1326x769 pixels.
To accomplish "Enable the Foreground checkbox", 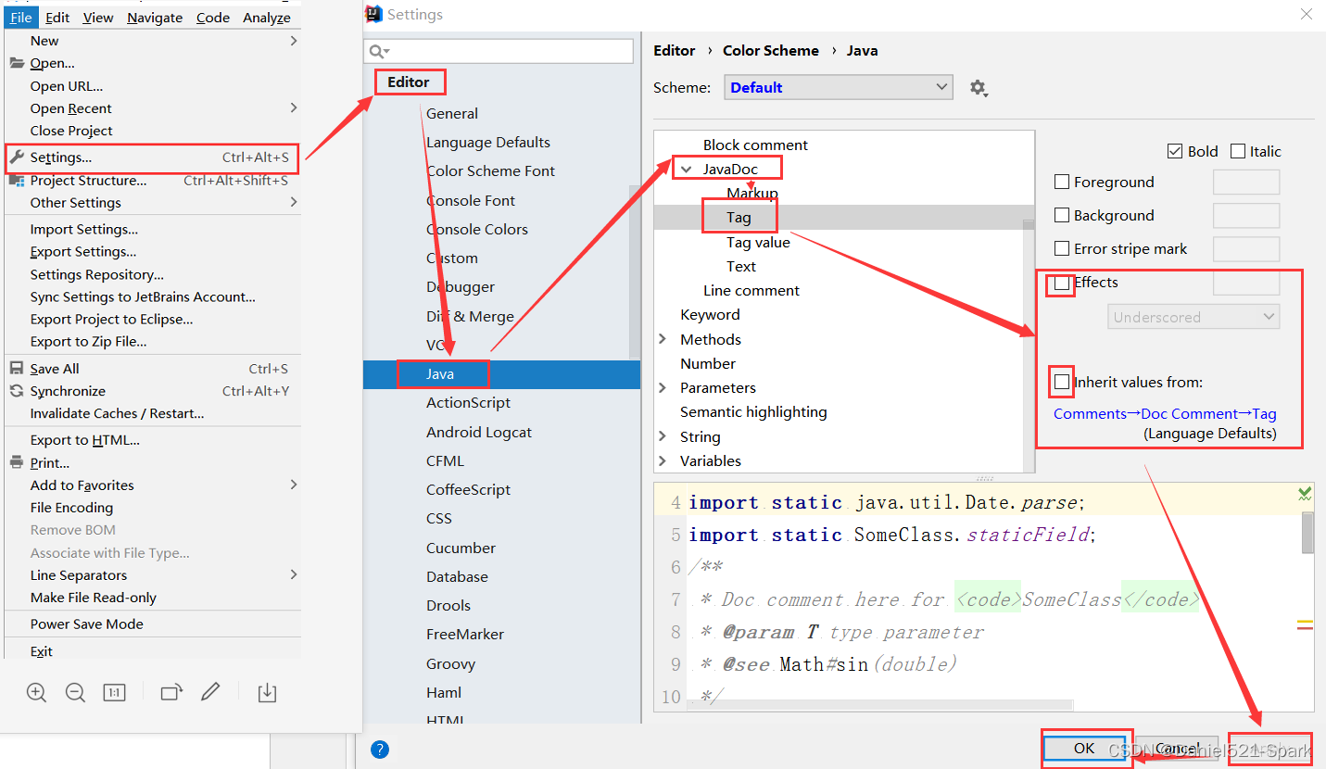I will tap(1062, 183).
